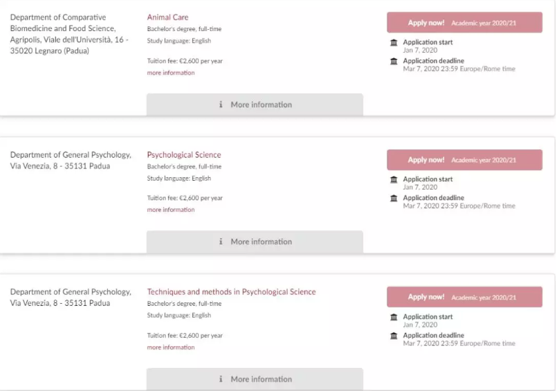The image size is (557, 391).
Task: Open the Animal Care programme title link
Action: point(167,17)
